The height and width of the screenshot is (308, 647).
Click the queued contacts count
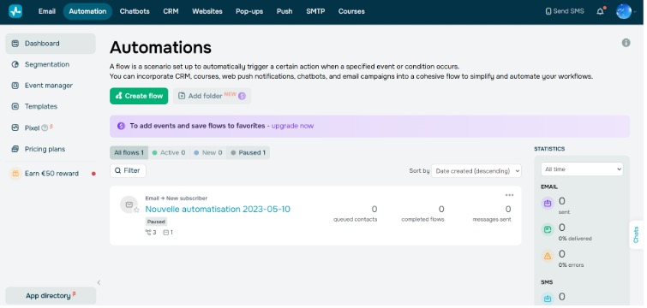click(x=374, y=209)
